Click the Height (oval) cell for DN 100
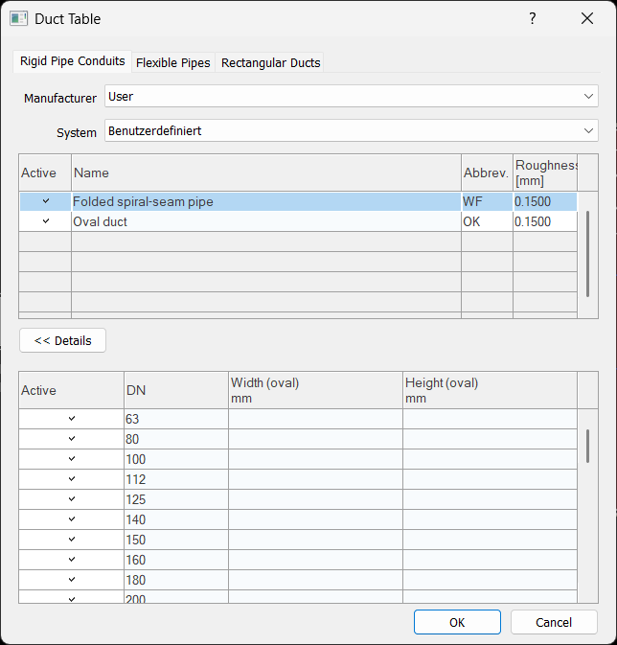Screen dimensions: 617x645 pyautogui.click(x=490, y=459)
